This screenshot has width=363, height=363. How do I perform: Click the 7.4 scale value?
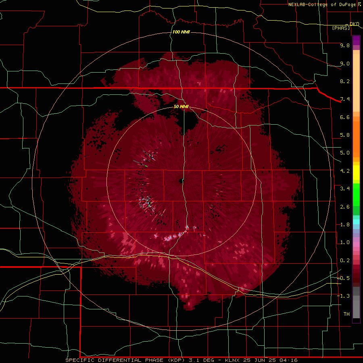pos(345,99)
